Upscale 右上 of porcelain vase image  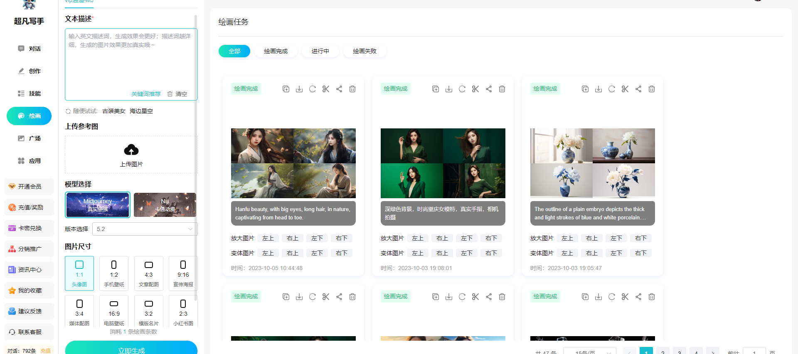point(592,238)
